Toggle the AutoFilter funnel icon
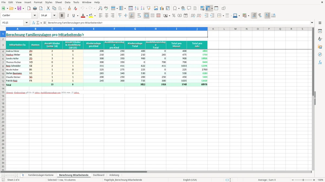Viewport: 325px width, 182px height. (149, 8)
